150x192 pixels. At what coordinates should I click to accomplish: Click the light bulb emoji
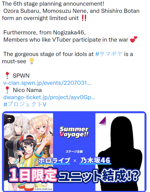tap(32, 61)
